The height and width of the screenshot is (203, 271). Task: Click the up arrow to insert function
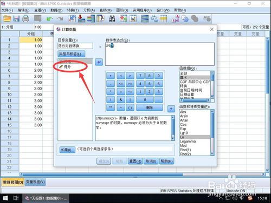point(171,109)
